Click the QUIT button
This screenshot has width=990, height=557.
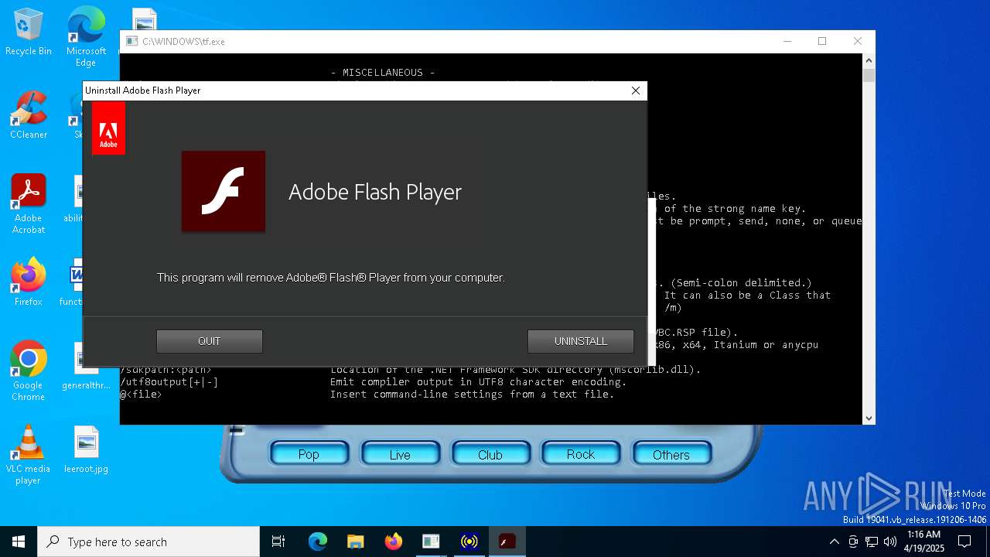tap(210, 341)
